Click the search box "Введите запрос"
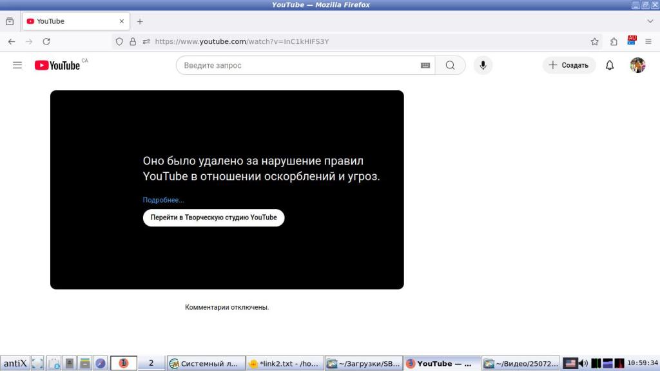 (x=301, y=65)
